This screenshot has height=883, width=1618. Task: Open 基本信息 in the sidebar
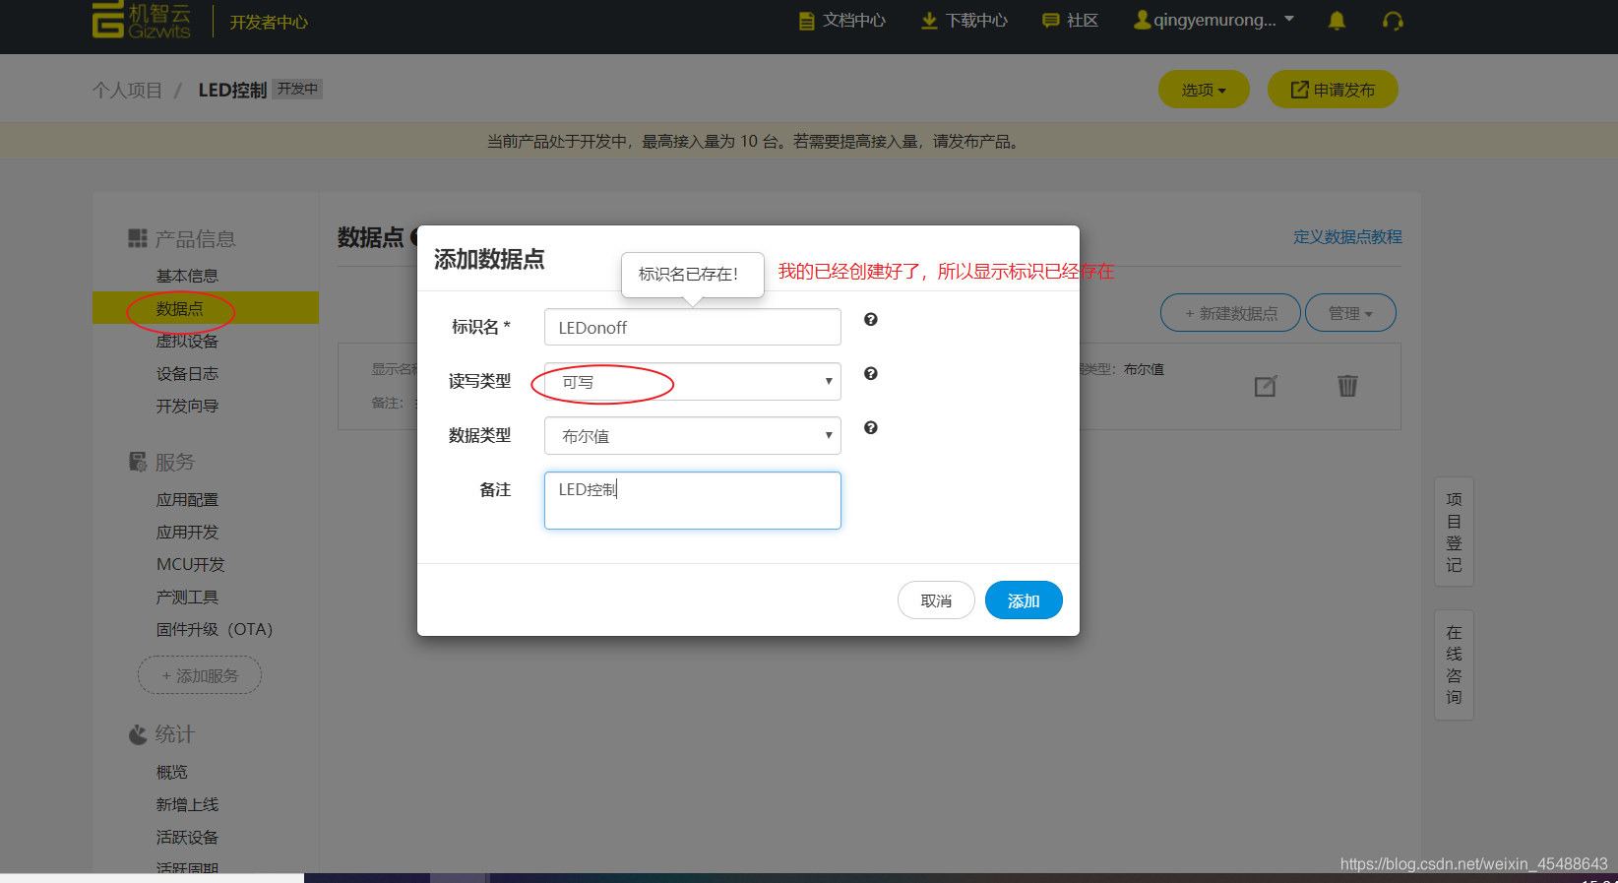coord(187,276)
